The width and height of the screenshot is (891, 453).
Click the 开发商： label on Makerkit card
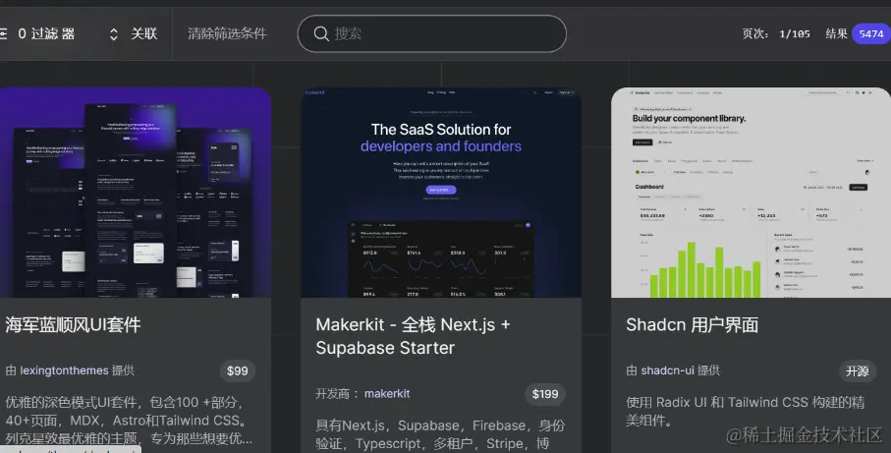(338, 393)
